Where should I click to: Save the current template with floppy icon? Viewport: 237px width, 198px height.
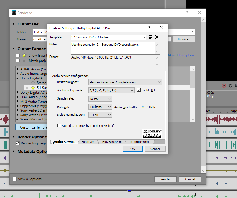tap(150, 37)
